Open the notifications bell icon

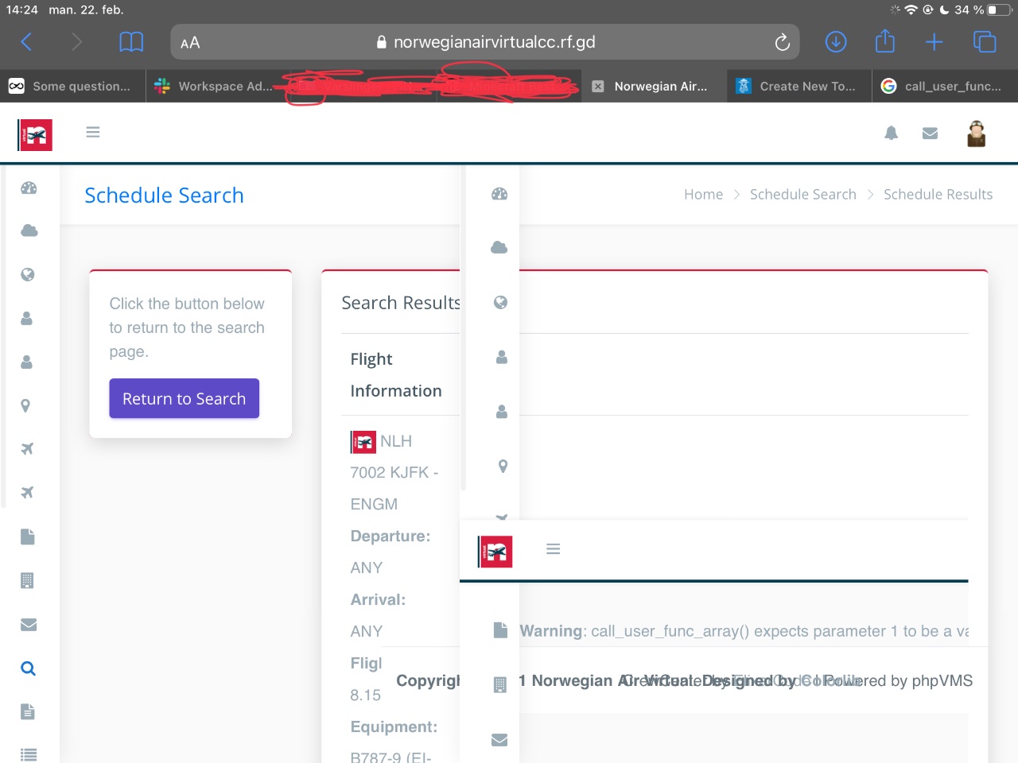(891, 133)
